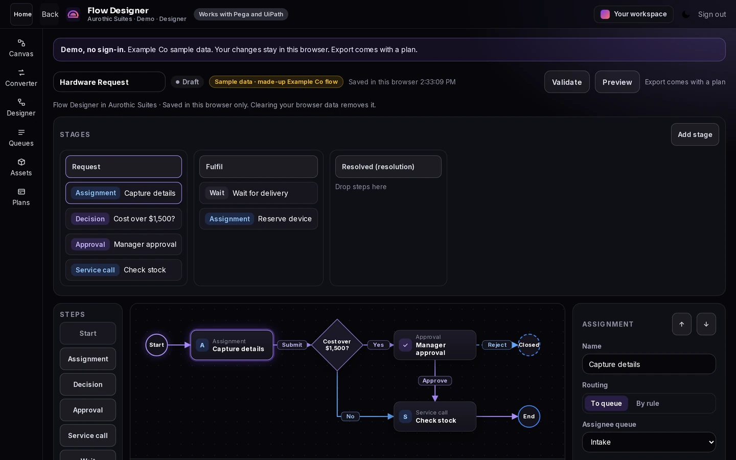Click the Your workspace avatar icon

[605, 14]
